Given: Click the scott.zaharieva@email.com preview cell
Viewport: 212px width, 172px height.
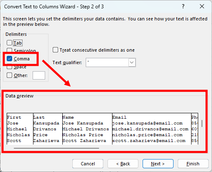Looking at the screenshot, I should (x=149, y=141).
